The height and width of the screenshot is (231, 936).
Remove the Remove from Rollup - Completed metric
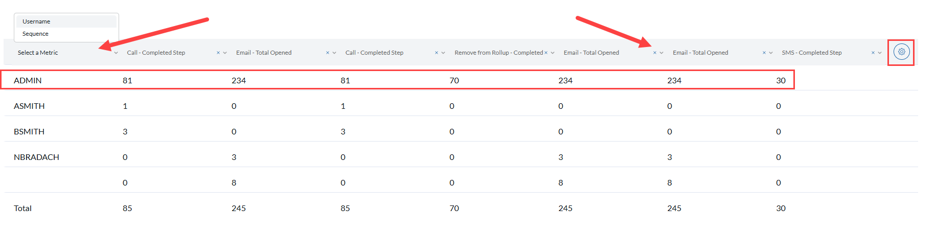[x=546, y=53]
